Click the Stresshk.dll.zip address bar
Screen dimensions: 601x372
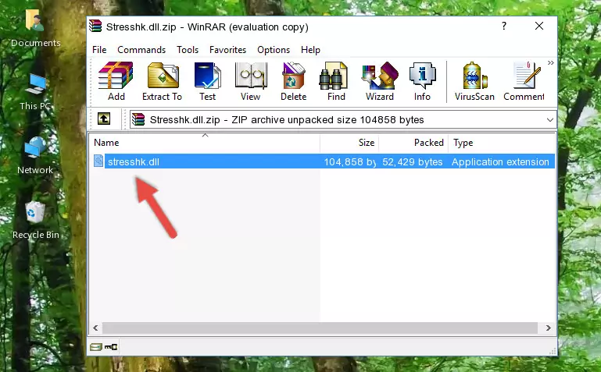[343, 119]
